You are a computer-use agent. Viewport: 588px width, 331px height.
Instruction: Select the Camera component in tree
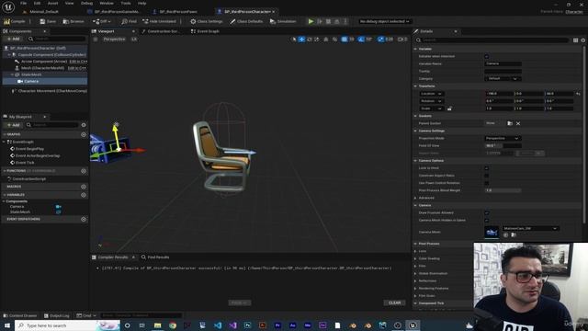[45, 81]
